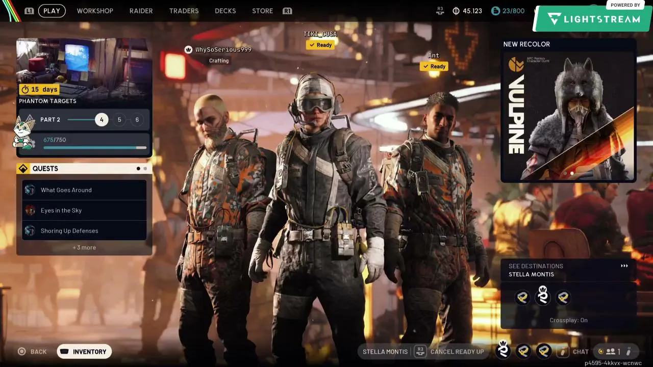Open the DECKS tab
Image resolution: width=653 pixels, height=367 pixels.
[x=225, y=11]
